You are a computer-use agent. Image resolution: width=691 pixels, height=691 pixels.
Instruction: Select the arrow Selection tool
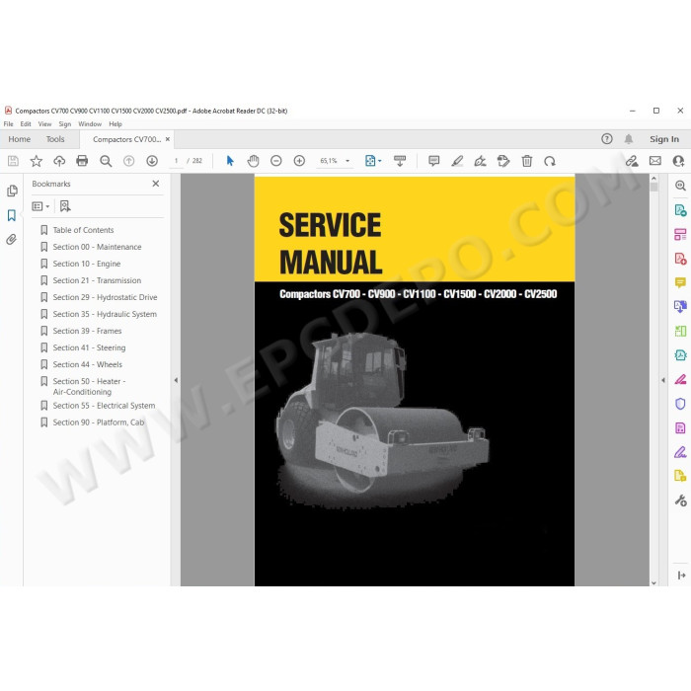230,161
